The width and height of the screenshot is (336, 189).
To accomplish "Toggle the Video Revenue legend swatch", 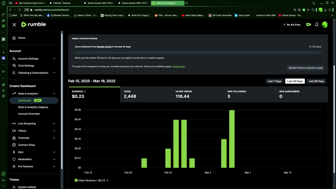I will click(x=76, y=180).
